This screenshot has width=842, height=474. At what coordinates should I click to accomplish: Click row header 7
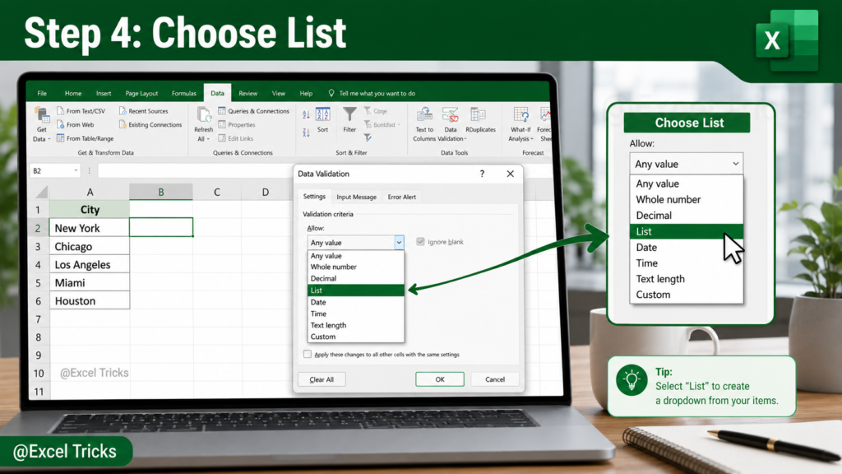pos(38,319)
